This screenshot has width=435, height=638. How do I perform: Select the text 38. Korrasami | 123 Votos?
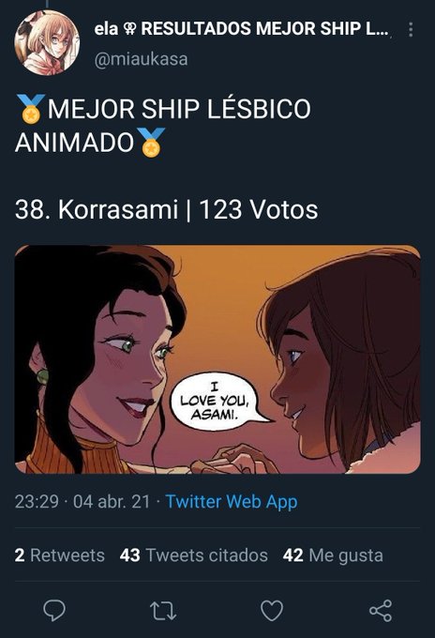(166, 209)
